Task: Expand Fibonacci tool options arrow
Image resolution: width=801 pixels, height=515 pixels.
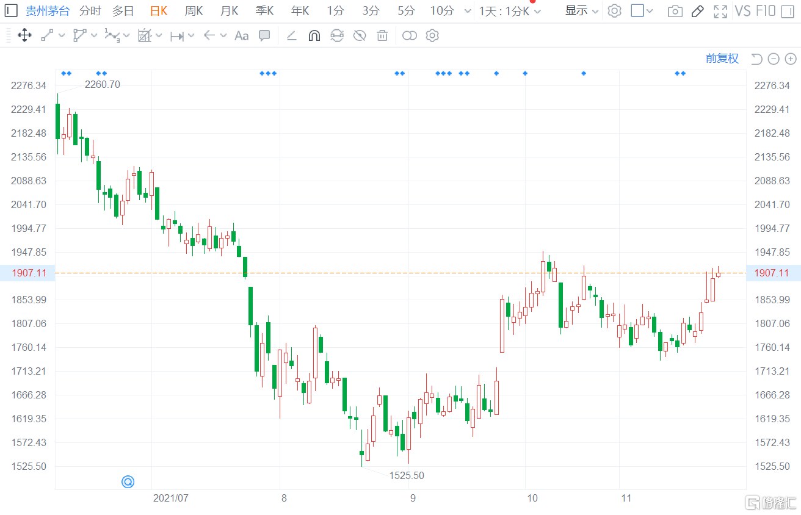Action: point(159,36)
